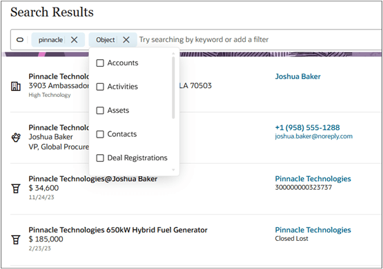The image size is (383, 269).
Task: Enable the Contacts checkbox
Action: [100, 134]
